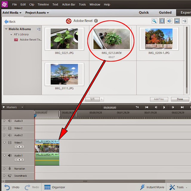
Task: Expand the Soundtrack track
Action: [4, 176]
